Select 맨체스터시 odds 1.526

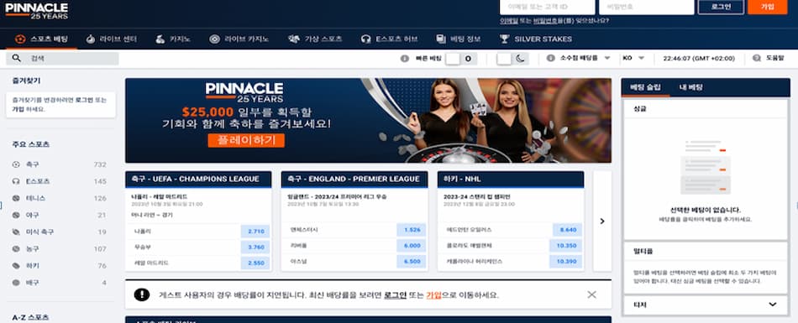click(412, 230)
